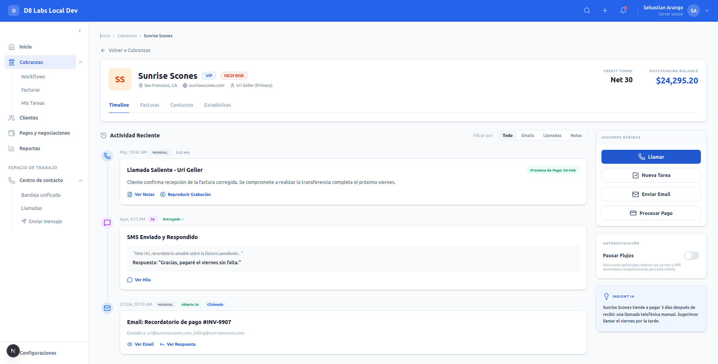Image resolution: width=718 pixels, height=364 pixels.
Task: Click the plus icon to create something new
Action: click(605, 10)
